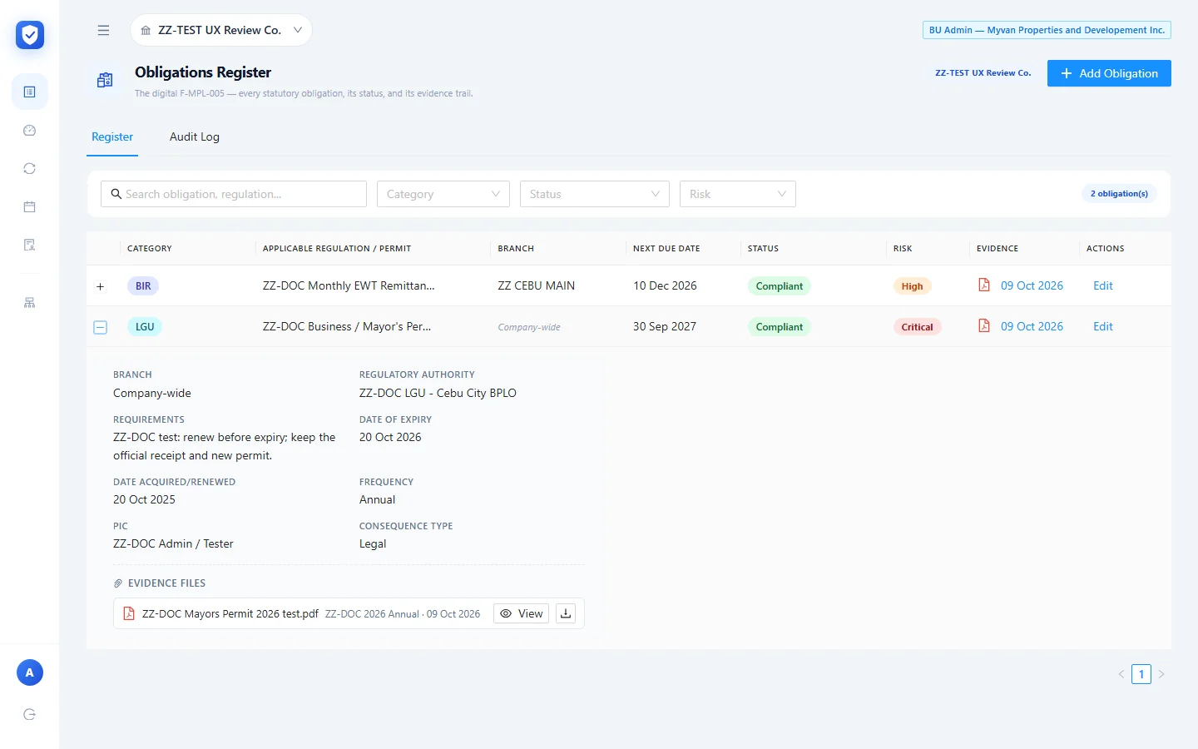Click the user avatar labeled A
Image resolution: width=1198 pixels, height=749 pixels.
point(30,672)
